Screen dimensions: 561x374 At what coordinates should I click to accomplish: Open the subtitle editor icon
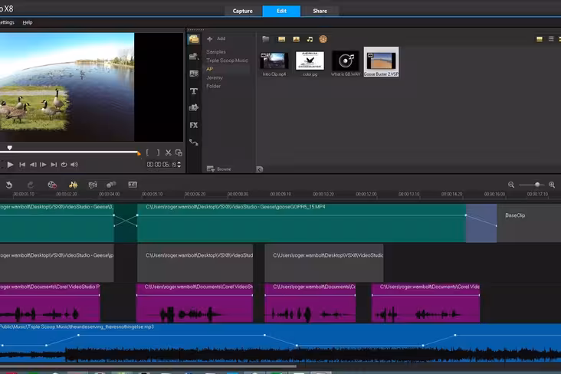pyautogui.click(x=133, y=185)
